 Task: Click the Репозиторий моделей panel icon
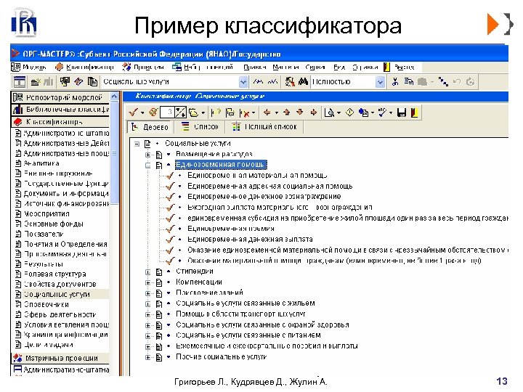coord(17,97)
